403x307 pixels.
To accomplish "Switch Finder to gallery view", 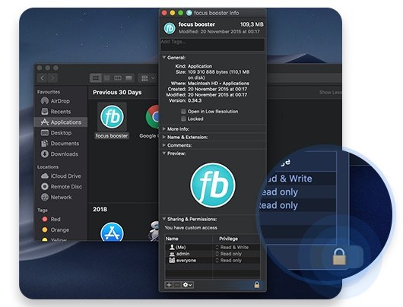I will point(129,78).
